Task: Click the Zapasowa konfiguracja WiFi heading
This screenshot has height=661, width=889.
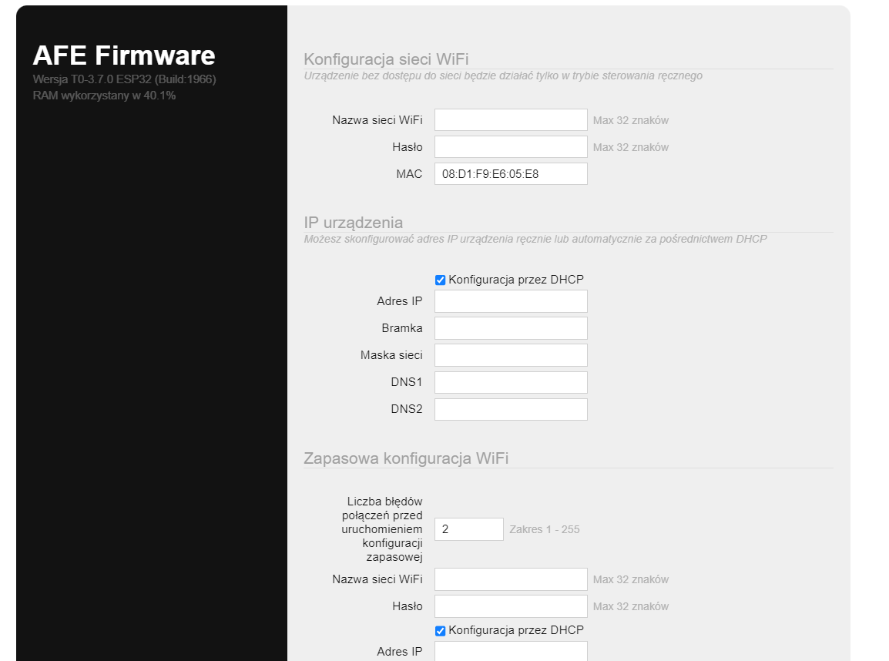Action: click(406, 458)
